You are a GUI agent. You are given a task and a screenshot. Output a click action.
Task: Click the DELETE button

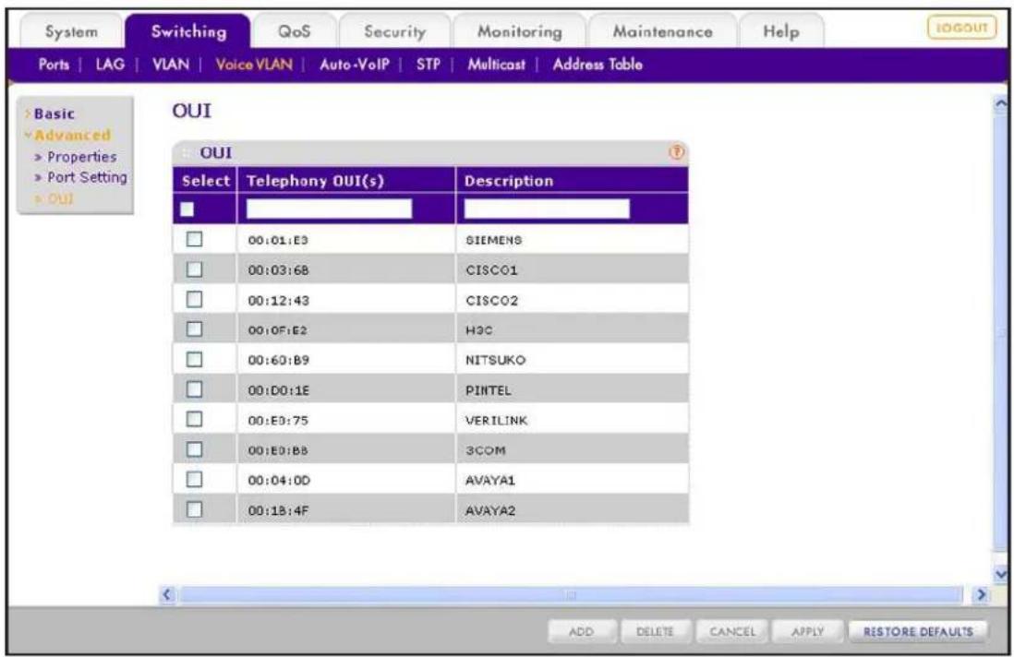(x=655, y=632)
